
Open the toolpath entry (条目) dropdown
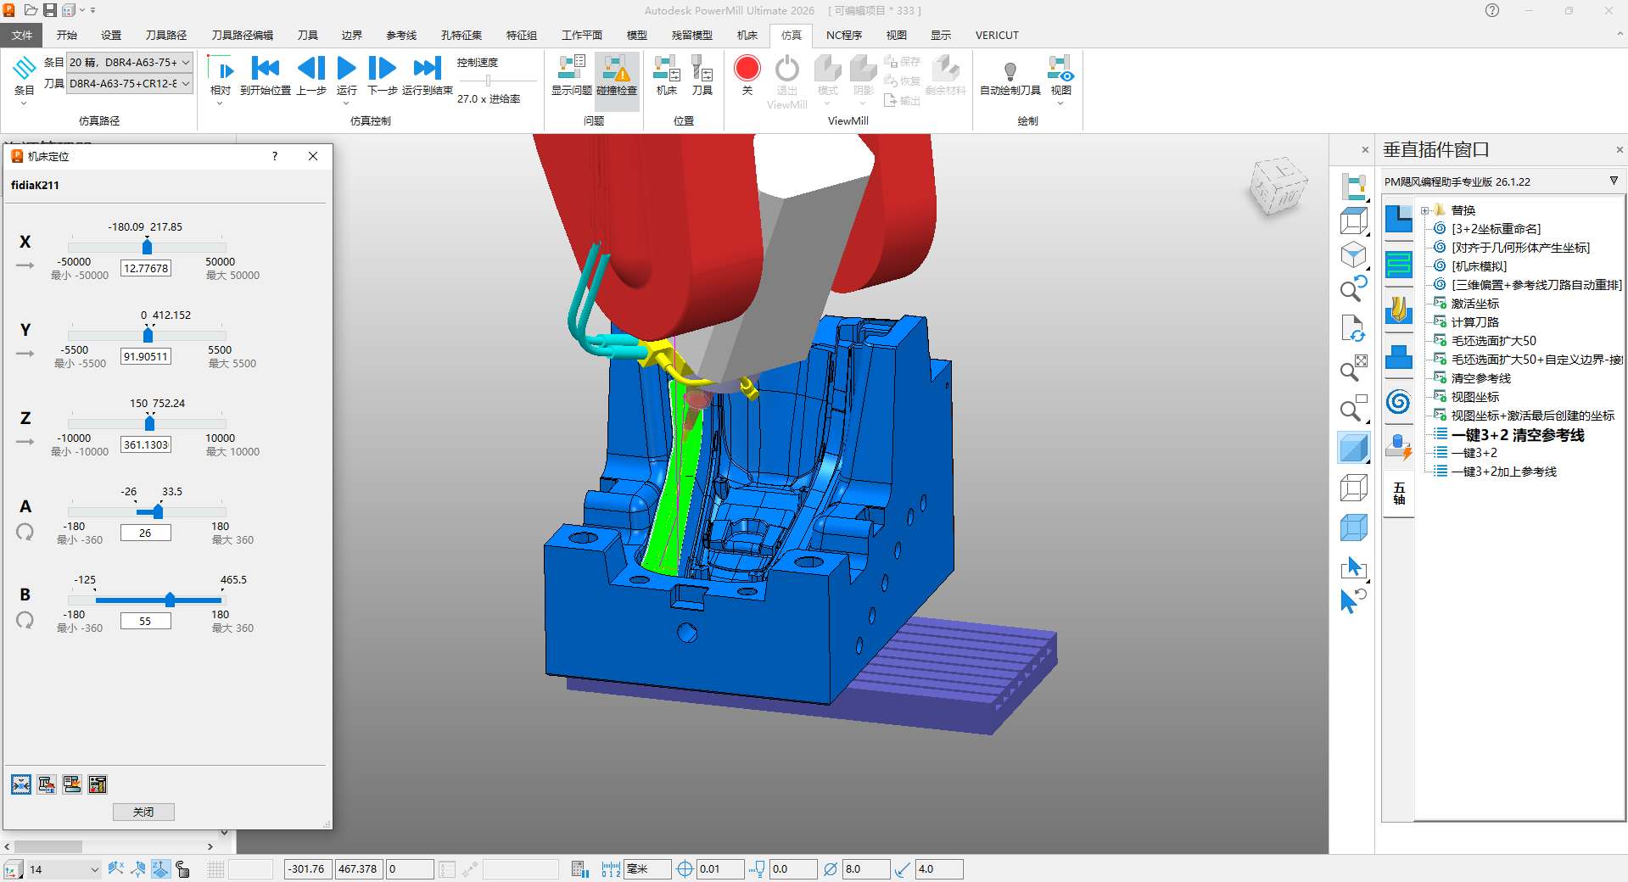[186, 63]
